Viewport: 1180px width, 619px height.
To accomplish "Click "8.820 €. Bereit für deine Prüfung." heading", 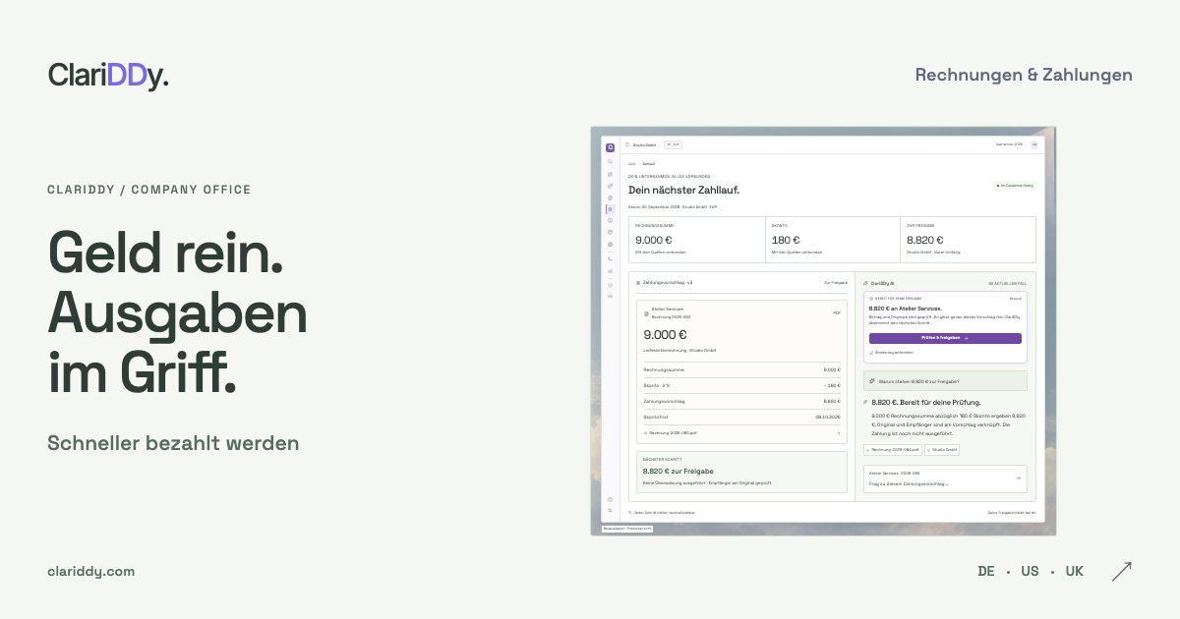I will click(x=925, y=402).
